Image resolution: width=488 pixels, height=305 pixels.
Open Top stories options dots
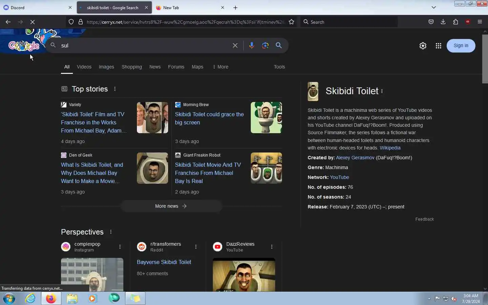click(115, 89)
